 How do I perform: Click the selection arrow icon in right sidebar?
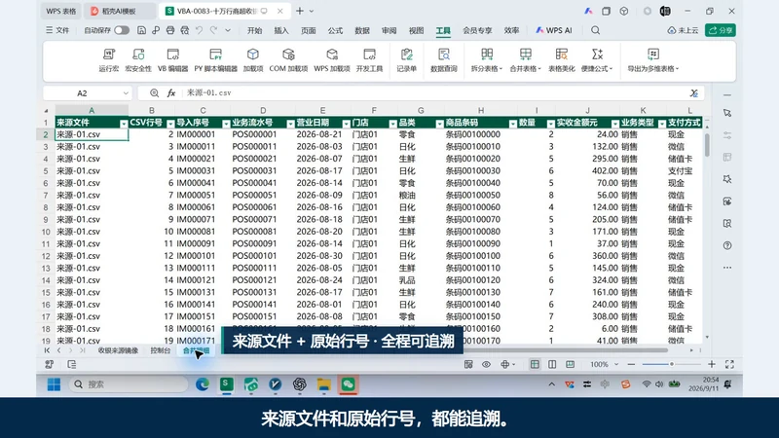pyautogui.click(x=727, y=113)
